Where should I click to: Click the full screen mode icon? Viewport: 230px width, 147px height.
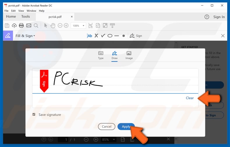click(105, 26)
